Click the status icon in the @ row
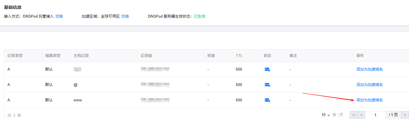409x119 pixels. [267, 85]
